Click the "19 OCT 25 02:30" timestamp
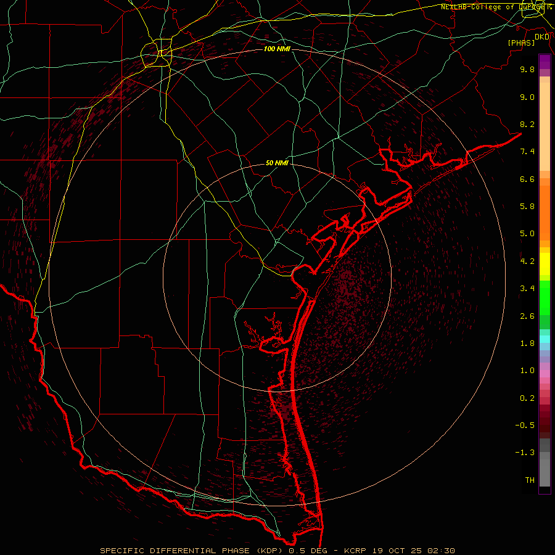Viewport: 555px width, 555px height. (x=414, y=551)
